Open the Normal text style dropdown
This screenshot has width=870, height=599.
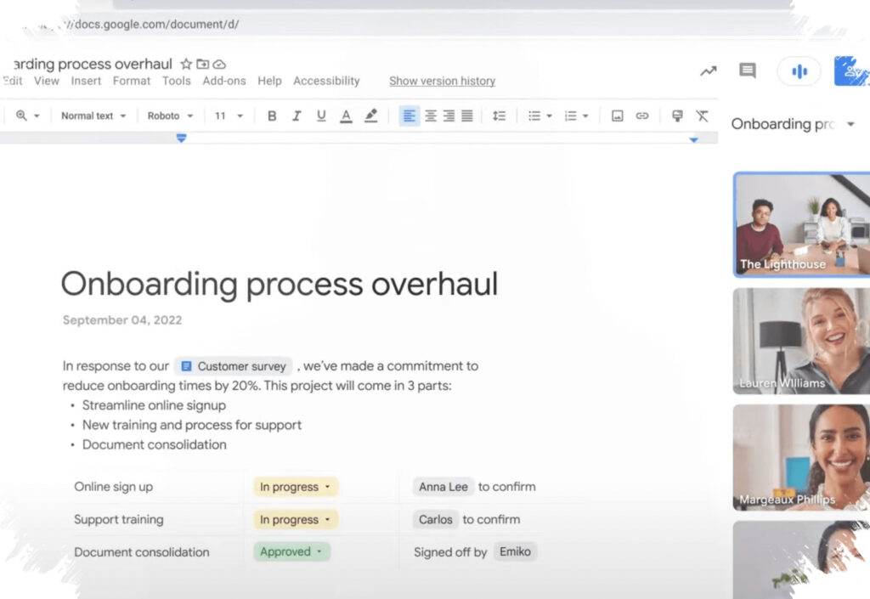[93, 116]
